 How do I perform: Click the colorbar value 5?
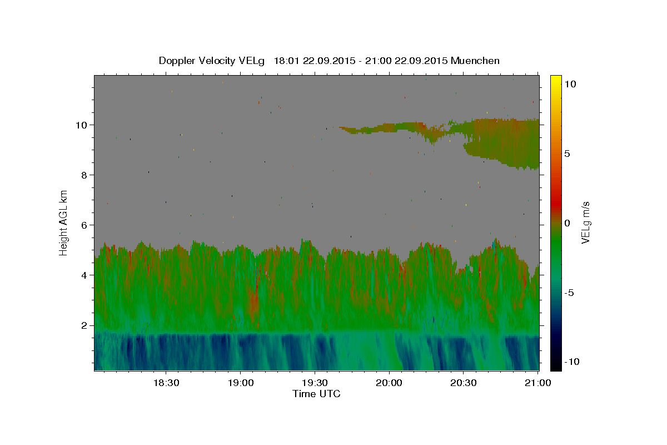click(x=568, y=154)
